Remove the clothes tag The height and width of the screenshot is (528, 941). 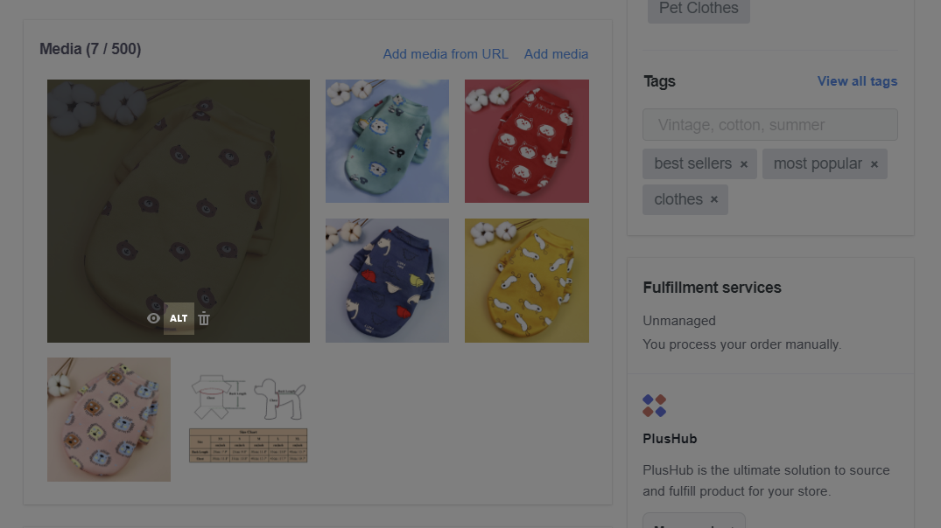tap(714, 199)
